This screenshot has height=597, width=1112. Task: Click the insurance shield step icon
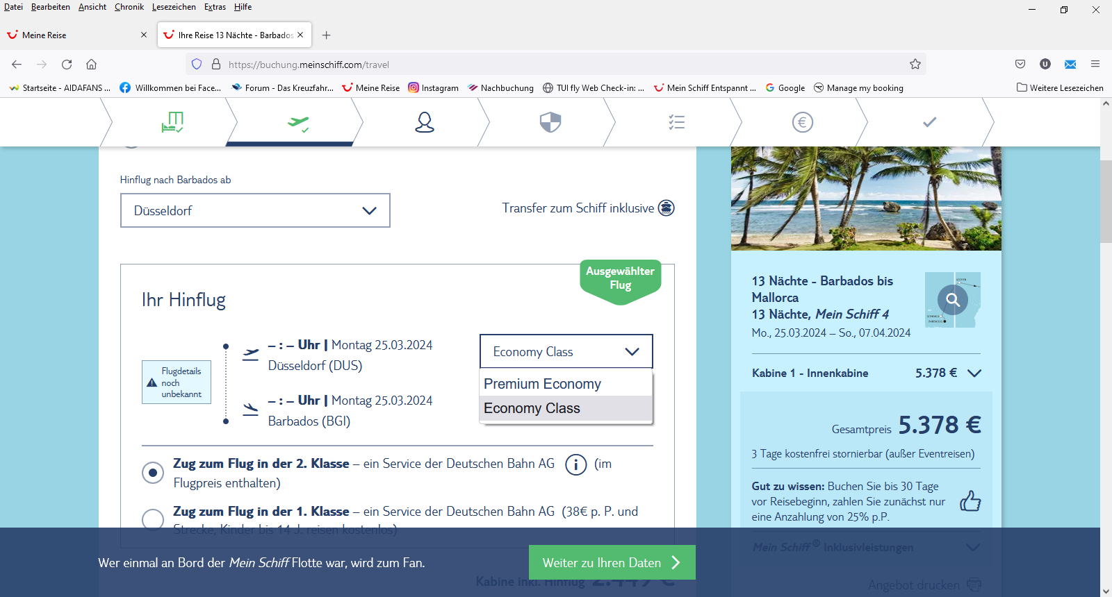point(550,122)
